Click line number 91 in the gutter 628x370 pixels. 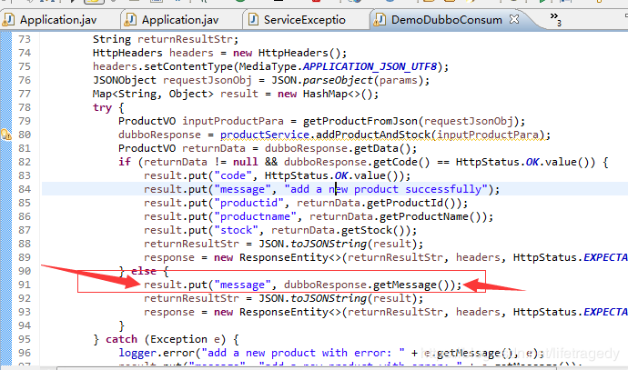pyautogui.click(x=25, y=285)
